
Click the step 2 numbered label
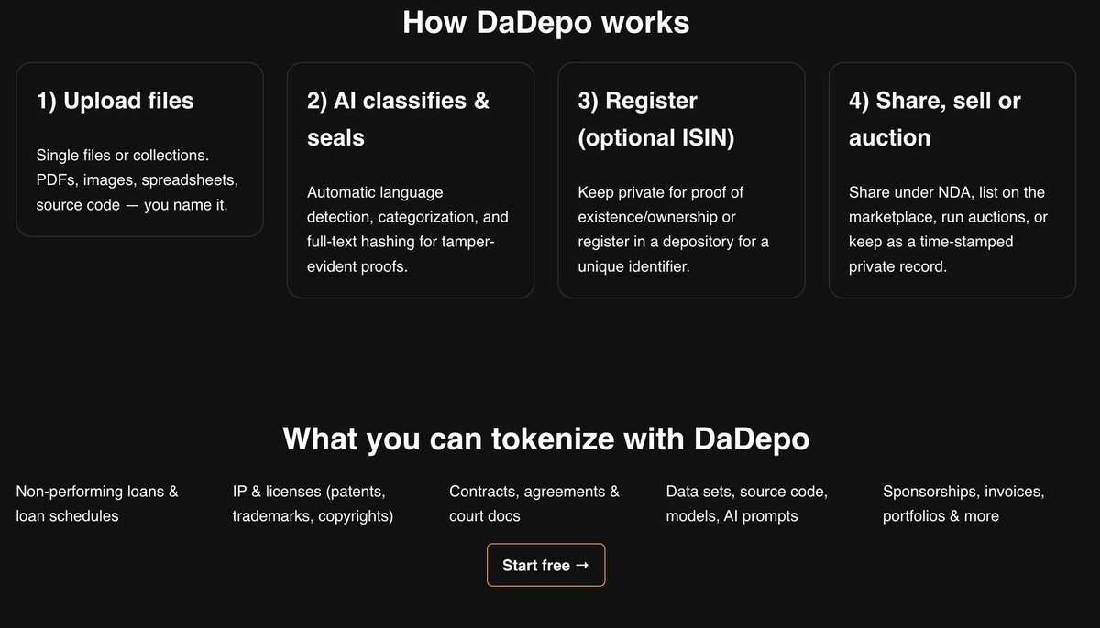(x=318, y=101)
